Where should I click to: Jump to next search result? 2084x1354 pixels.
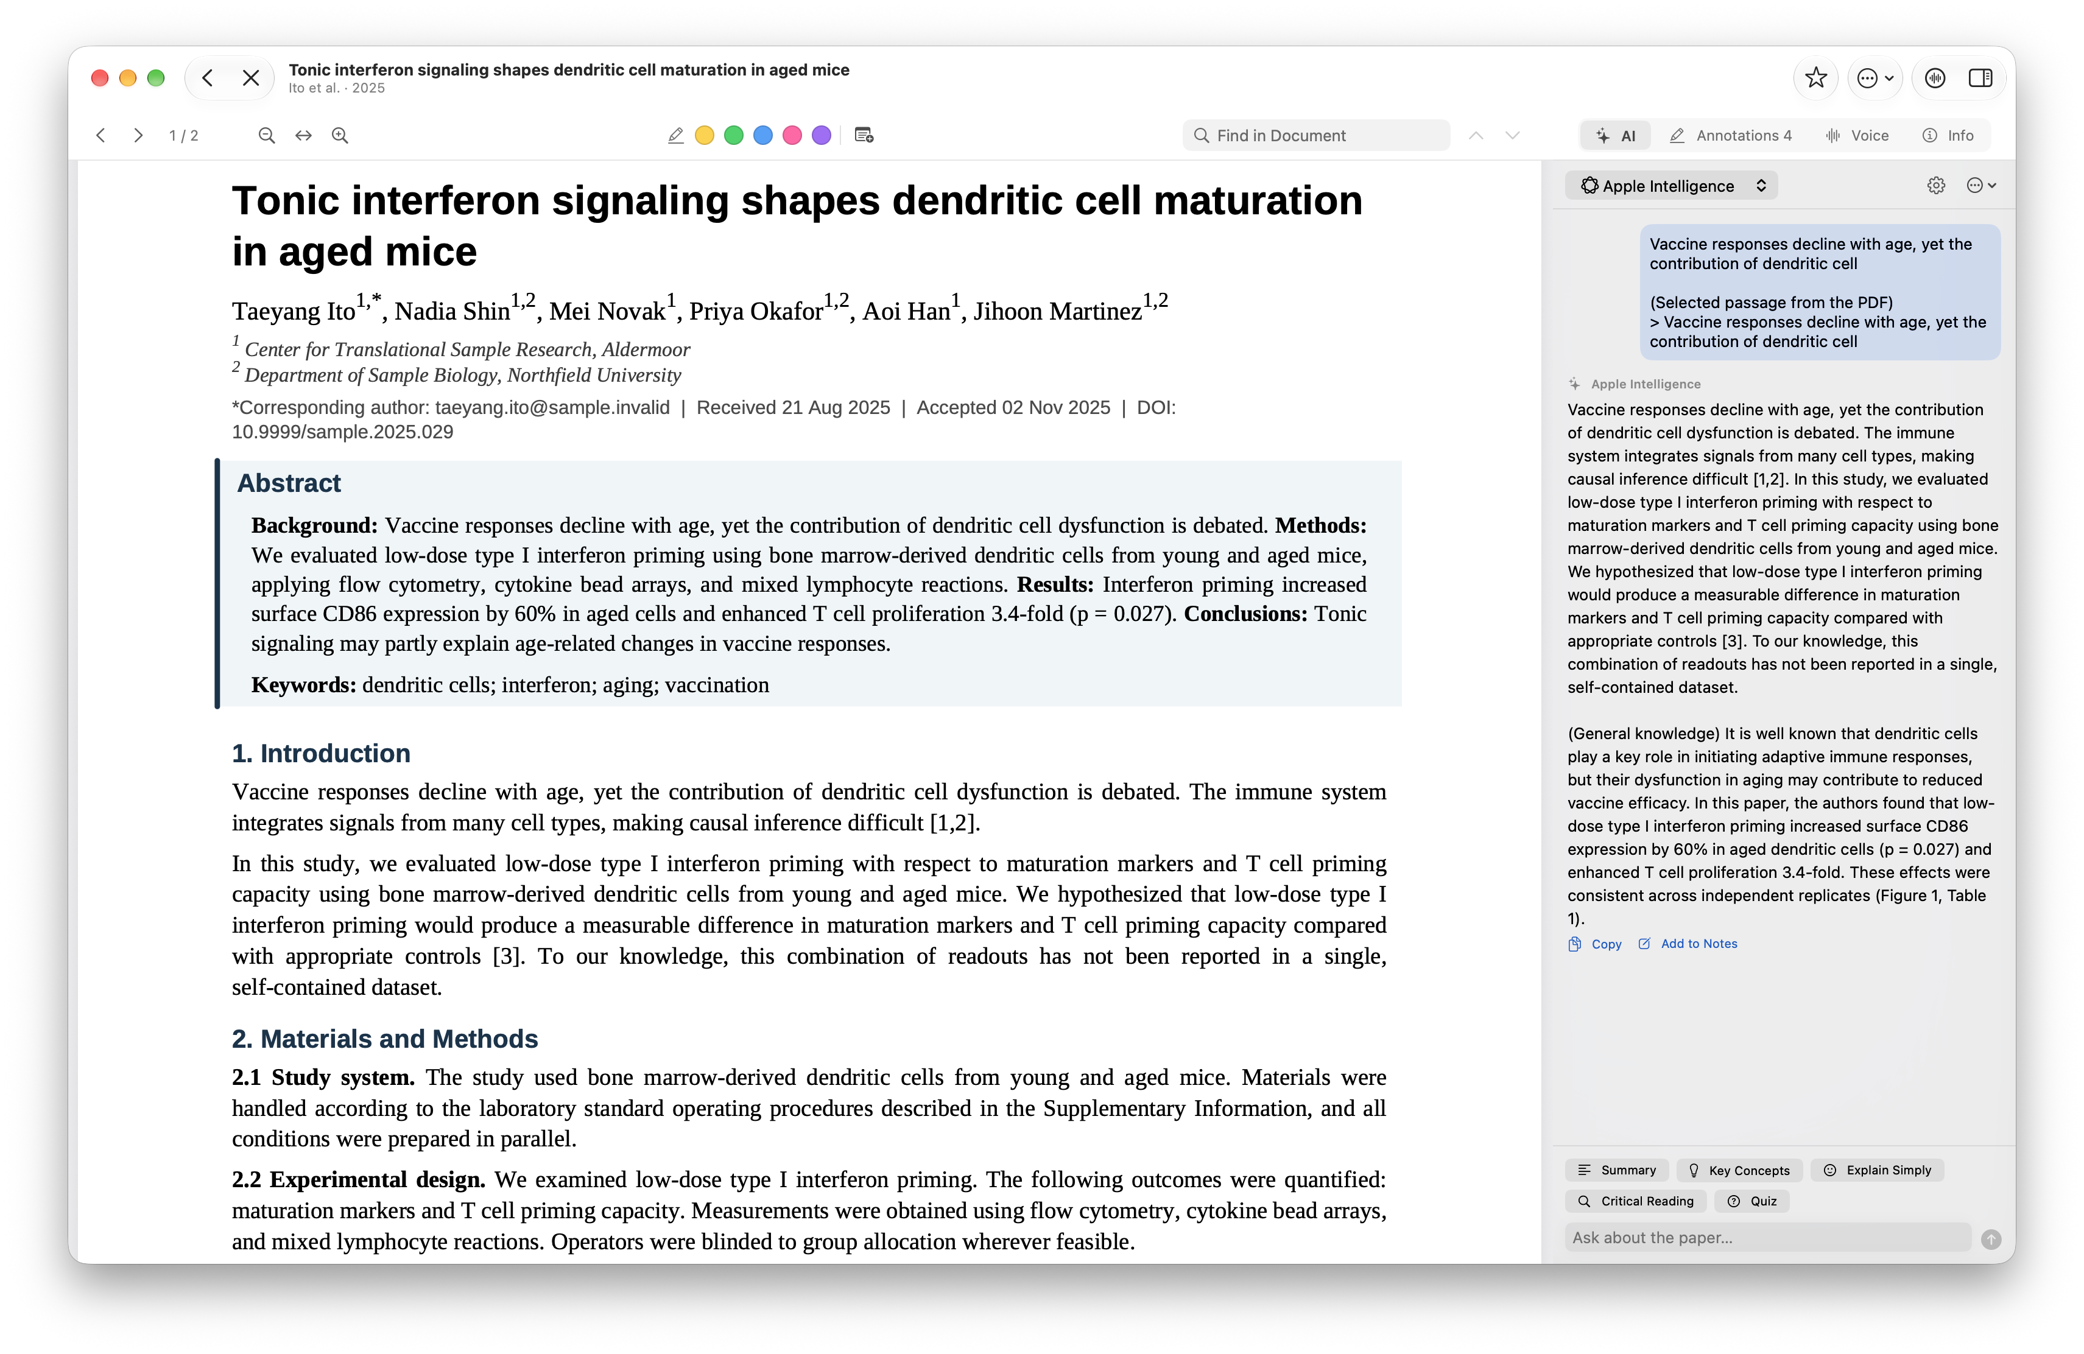pos(1512,135)
